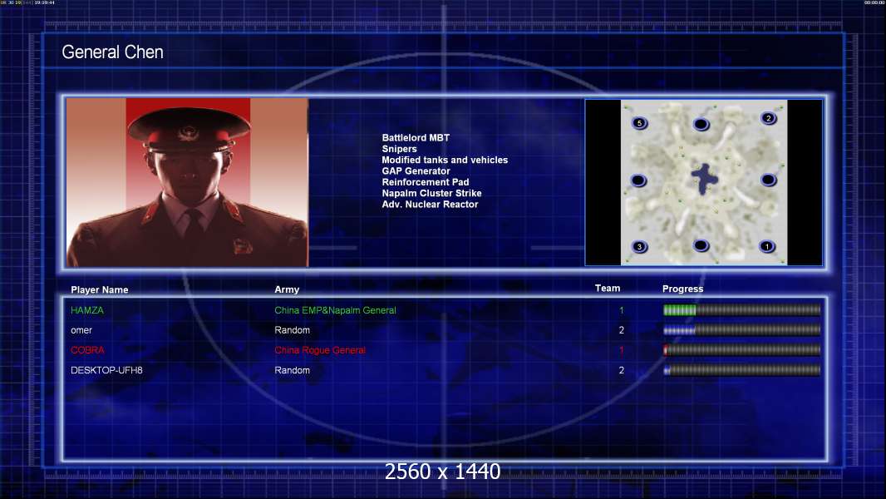This screenshot has width=886, height=499.
Task: Click HAMZA's green loading progress bar
Action: [x=742, y=309]
